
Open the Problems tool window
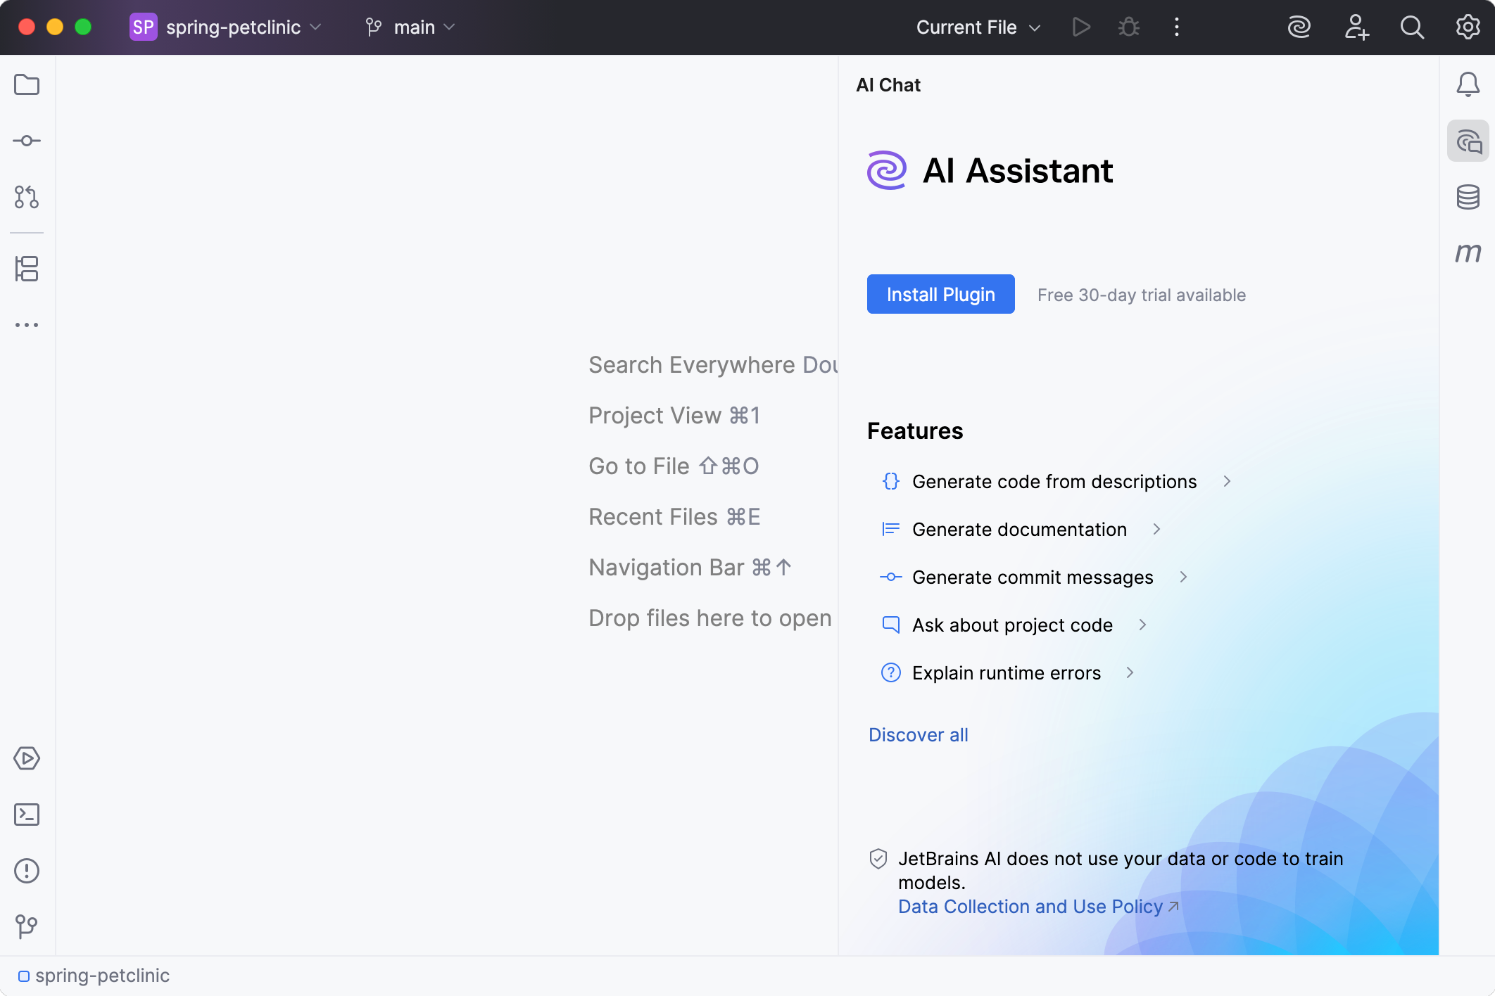coord(27,871)
